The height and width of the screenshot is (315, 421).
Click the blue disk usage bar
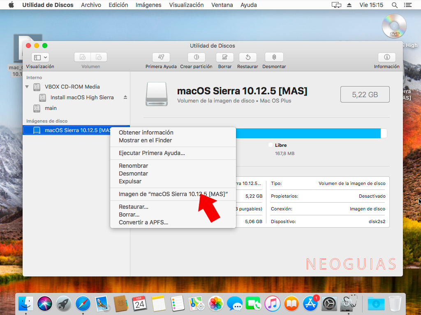click(308, 133)
